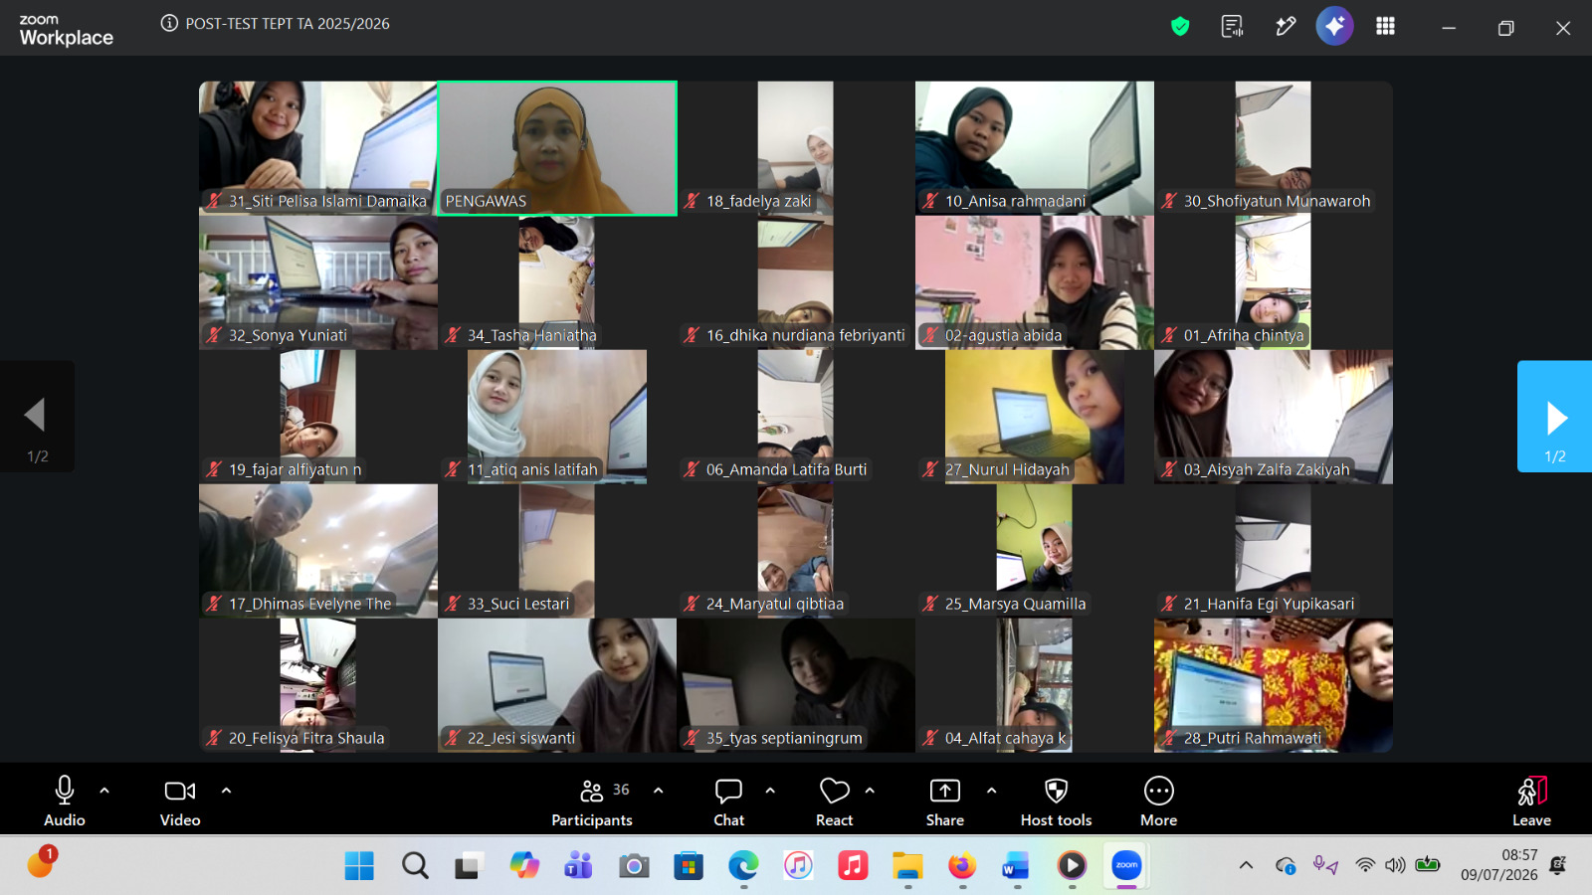Click the meeting info icon beside title
This screenshot has width=1592, height=895.
coord(169,23)
